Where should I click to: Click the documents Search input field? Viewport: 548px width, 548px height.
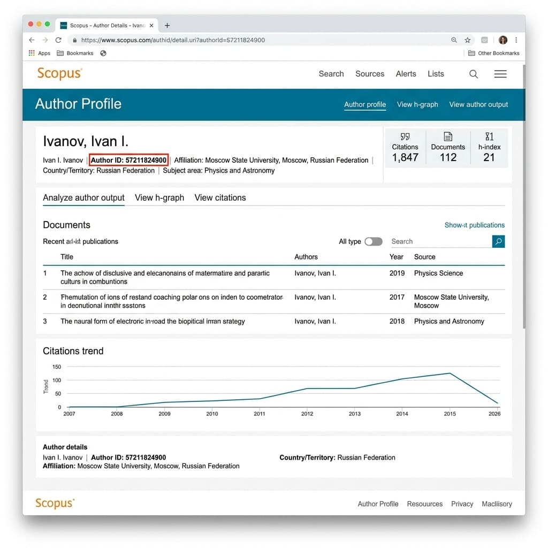coord(440,241)
